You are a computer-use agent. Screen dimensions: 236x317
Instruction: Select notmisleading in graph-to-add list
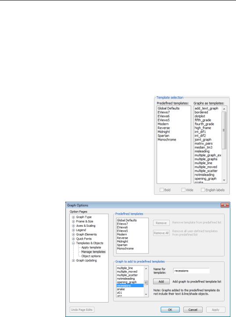(126, 278)
